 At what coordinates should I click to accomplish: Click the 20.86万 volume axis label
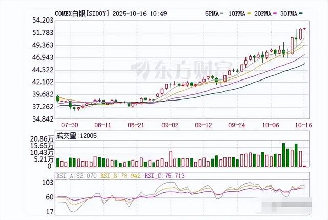(x=43, y=139)
